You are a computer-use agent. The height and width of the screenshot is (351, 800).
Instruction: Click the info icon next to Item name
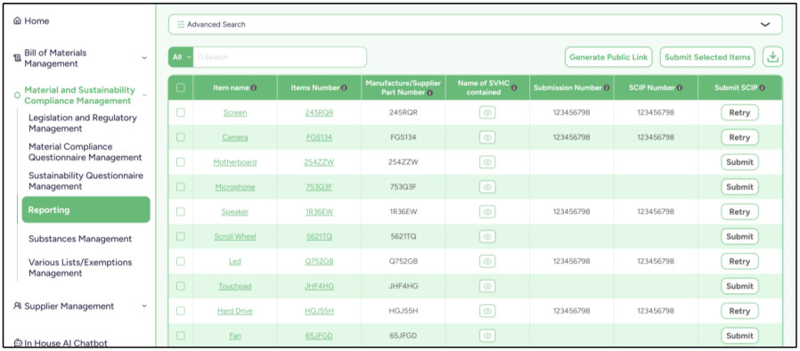pyautogui.click(x=254, y=87)
